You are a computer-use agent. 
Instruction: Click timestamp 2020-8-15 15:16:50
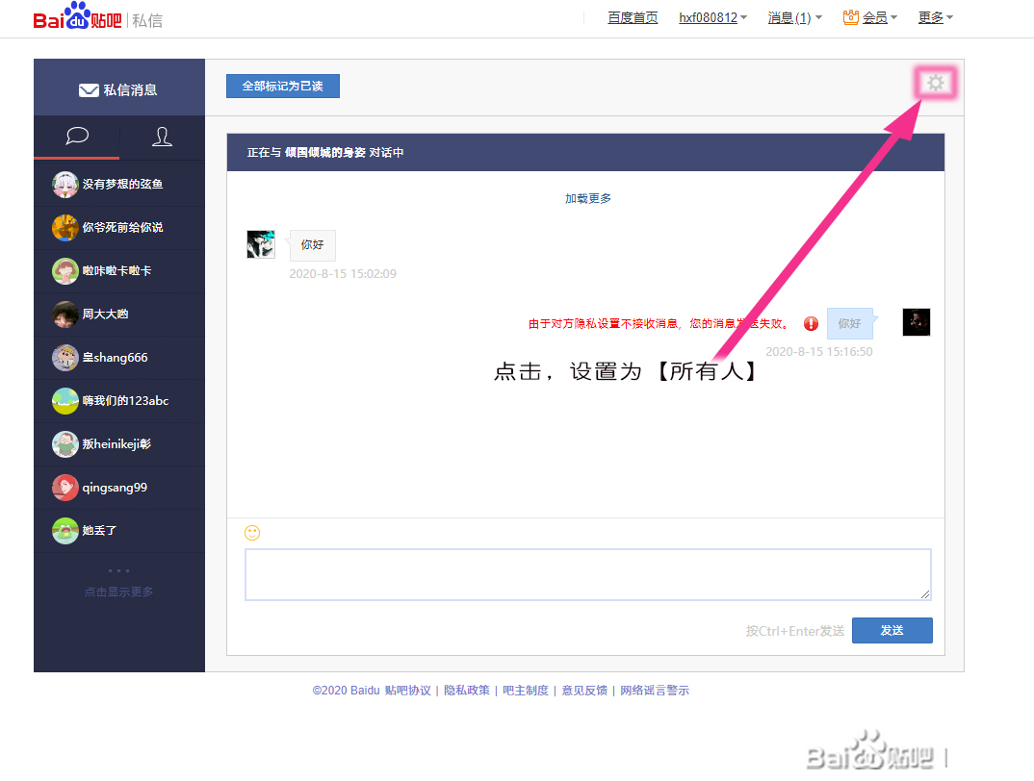819,352
